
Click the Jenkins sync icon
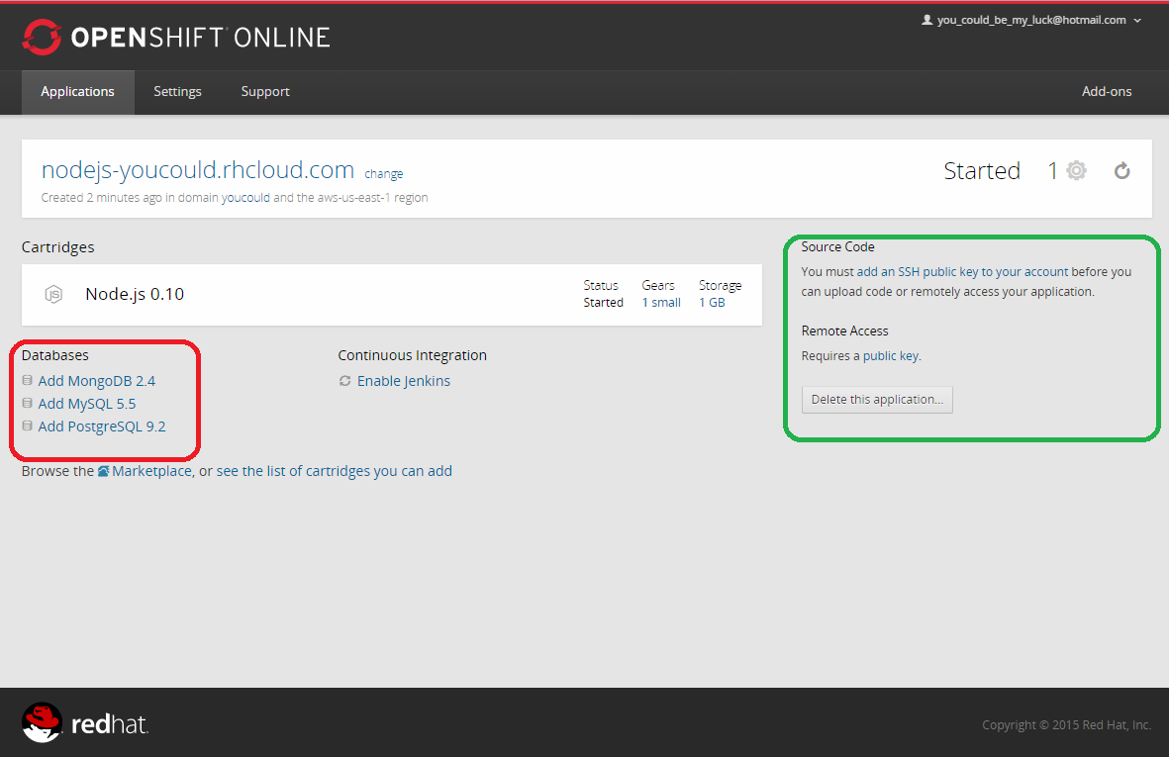(x=344, y=381)
